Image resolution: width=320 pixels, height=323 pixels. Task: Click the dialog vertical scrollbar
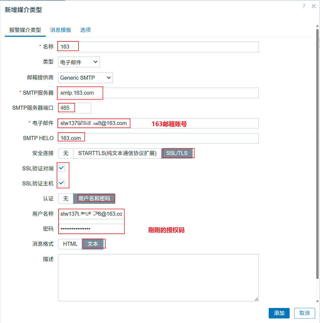[x=318, y=154]
